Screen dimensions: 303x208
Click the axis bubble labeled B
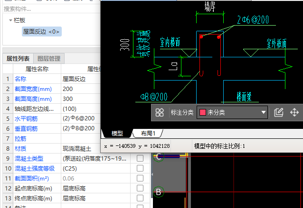(x=159, y=192)
